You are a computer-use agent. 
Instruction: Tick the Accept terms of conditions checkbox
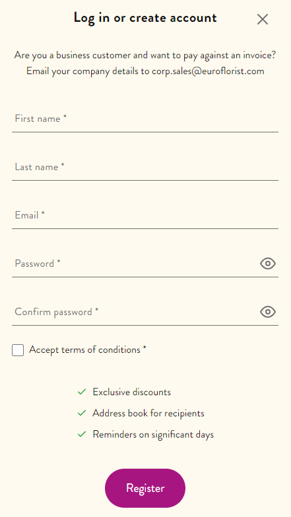pyautogui.click(x=18, y=350)
